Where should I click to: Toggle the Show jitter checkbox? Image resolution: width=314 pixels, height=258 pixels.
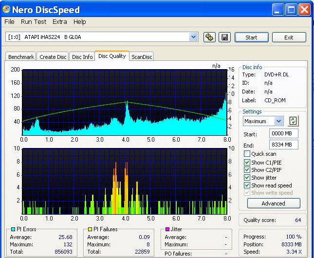pyautogui.click(x=247, y=178)
